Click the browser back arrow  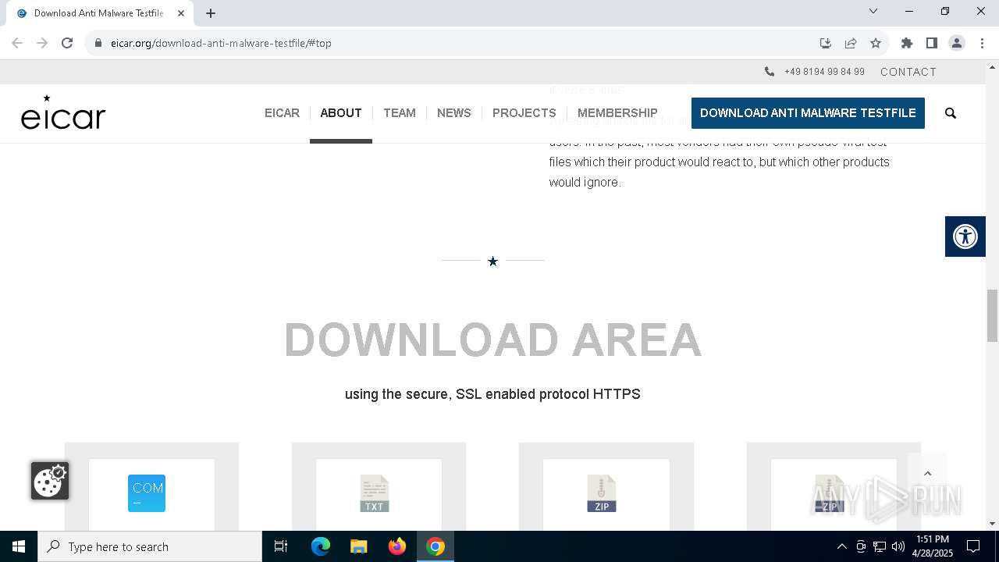[x=17, y=43]
